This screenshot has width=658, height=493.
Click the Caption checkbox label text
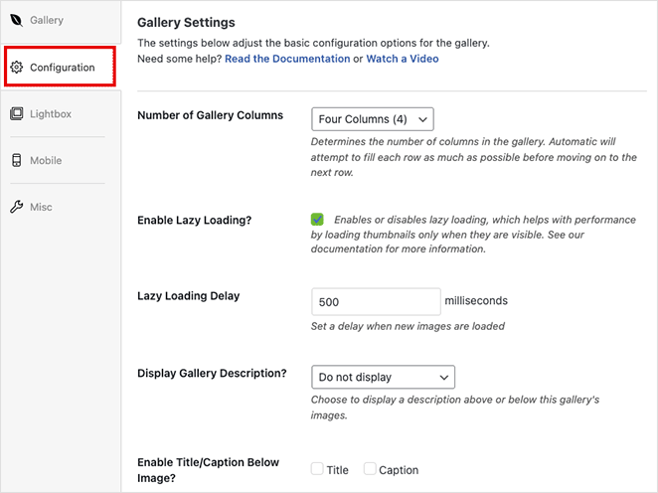click(x=399, y=470)
